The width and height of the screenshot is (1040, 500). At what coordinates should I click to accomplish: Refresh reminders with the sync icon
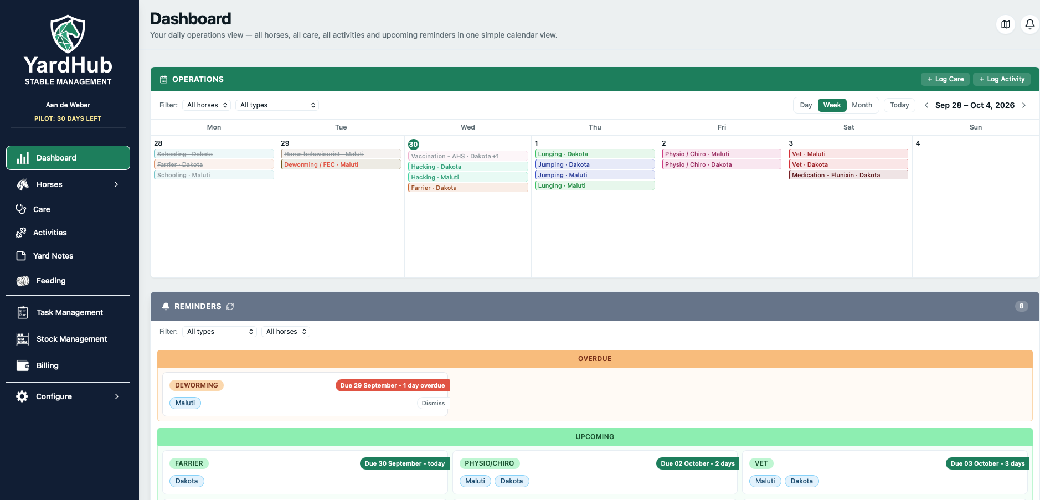click(230, 306)
